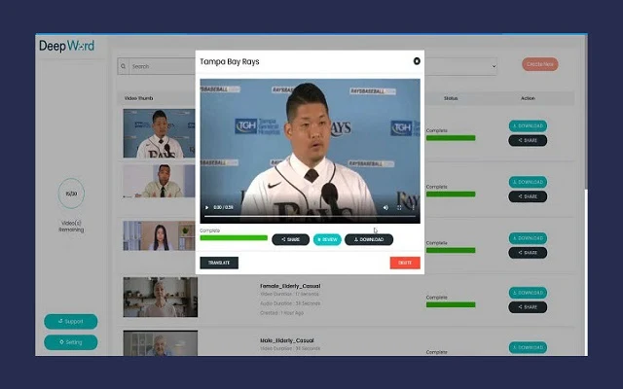Open video player more options menu

pyautogui.click(x=413, y=207)
